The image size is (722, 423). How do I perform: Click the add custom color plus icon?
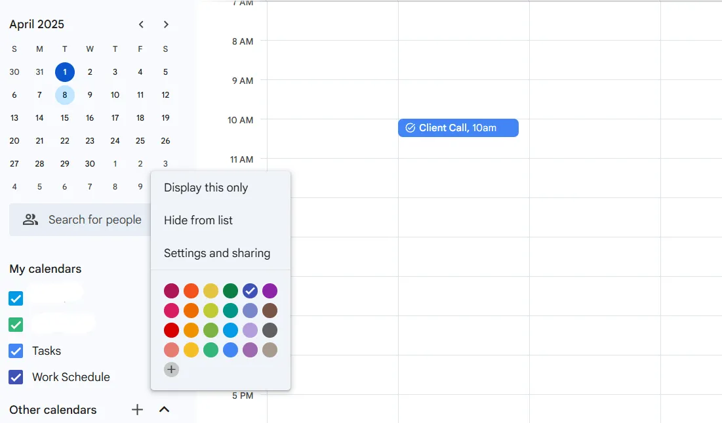[x=171, y=370]
